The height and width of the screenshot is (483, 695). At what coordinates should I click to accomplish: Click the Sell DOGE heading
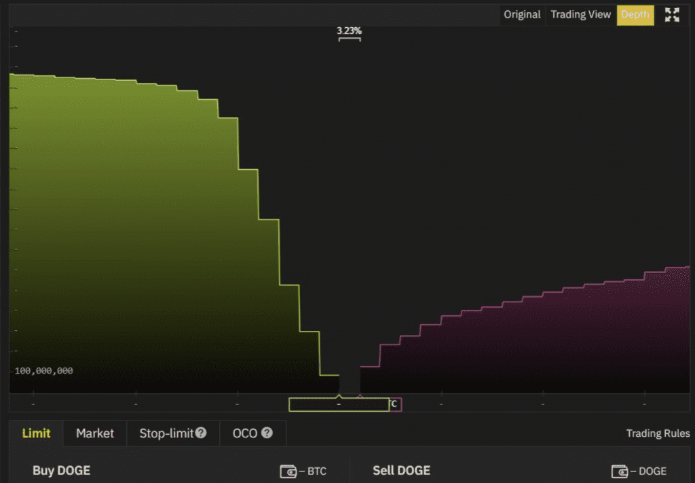point(401,470)
